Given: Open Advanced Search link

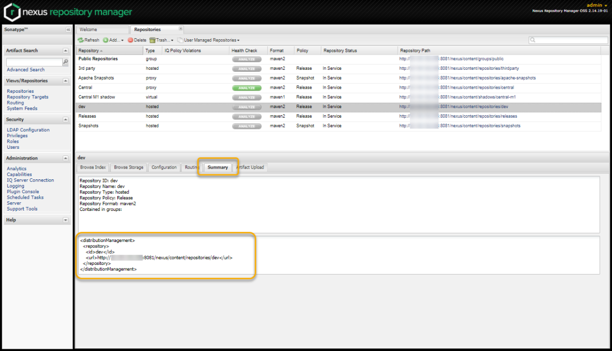Looking at the screenshot, I should [x=25, y=70].
